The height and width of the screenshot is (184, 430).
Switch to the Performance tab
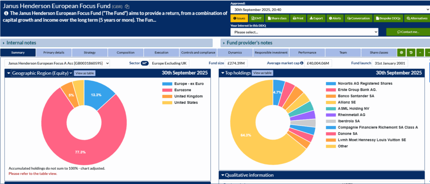tap(307, 53)
